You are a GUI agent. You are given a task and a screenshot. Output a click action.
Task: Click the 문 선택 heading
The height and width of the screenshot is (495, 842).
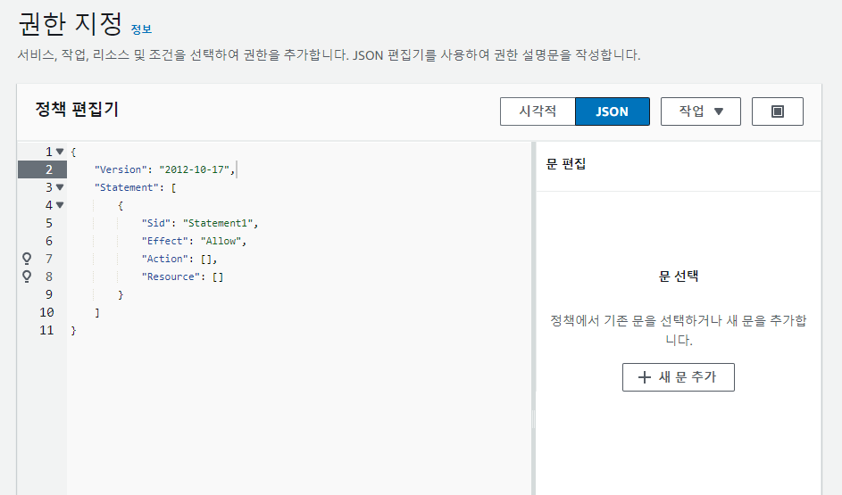[679, 276]
